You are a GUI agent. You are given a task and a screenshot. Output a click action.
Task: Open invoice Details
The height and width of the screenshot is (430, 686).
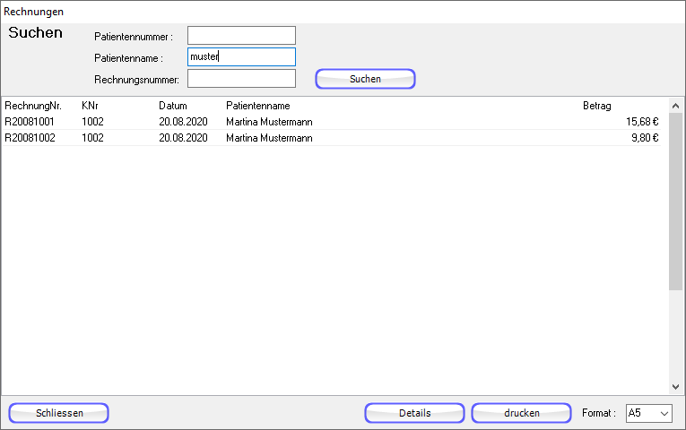(414, 413)
